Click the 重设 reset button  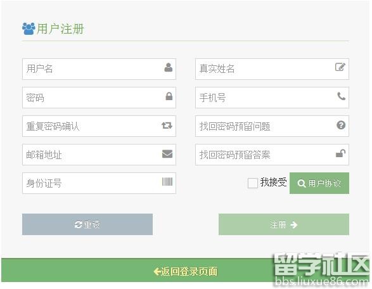[x=87, y=224]
